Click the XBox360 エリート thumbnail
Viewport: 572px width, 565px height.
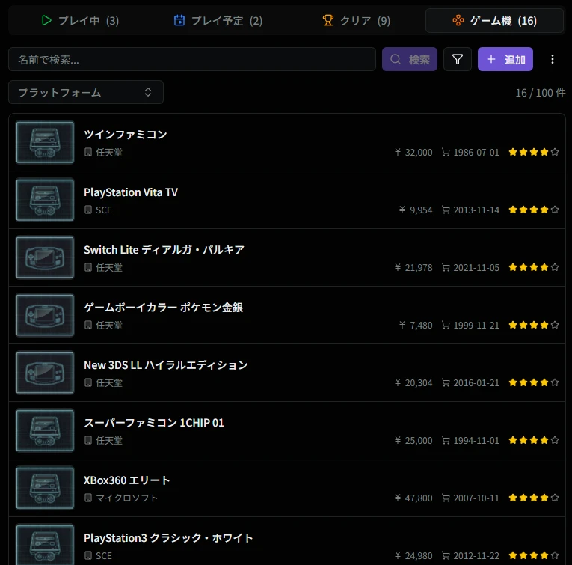point(45,489)
